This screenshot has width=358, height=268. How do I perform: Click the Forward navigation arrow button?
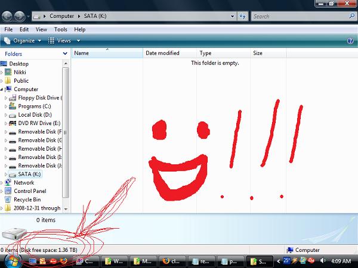[20, 16]
